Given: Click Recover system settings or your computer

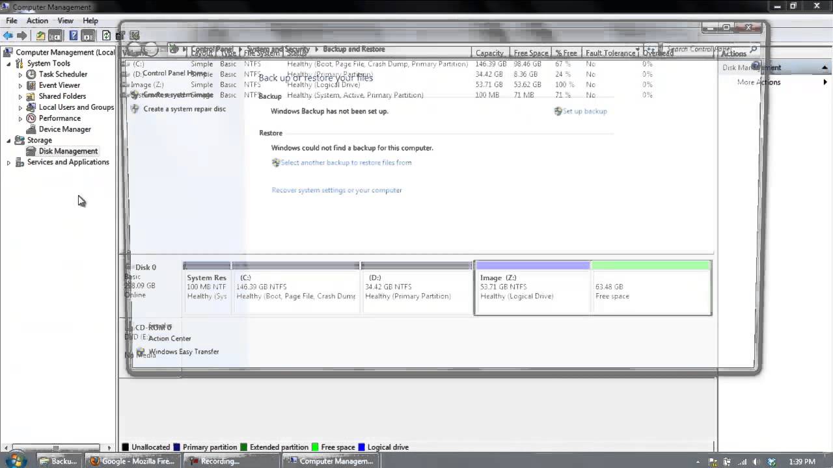Looking at the screenshot, I should coord(336,190).
